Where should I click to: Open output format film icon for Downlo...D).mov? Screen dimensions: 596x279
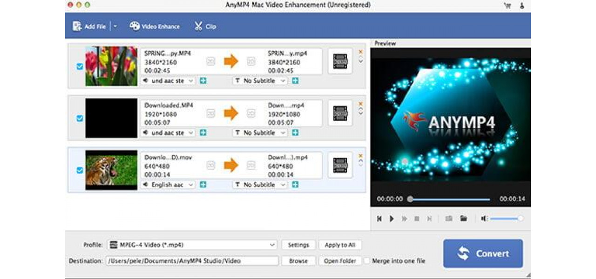[x=340, y=166]
